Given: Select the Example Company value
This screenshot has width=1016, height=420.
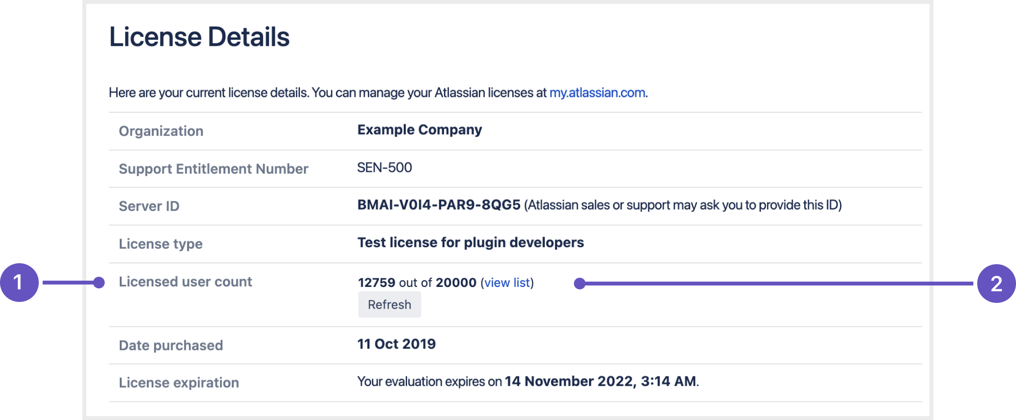Looking at the screenshot, I should pos(419,130).
